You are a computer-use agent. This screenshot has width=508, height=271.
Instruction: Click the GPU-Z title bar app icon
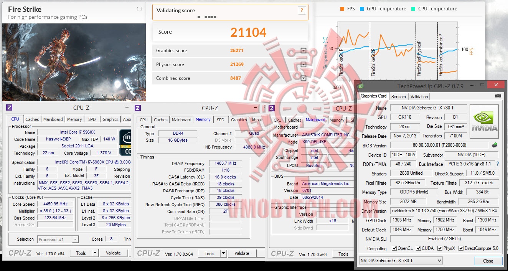(x=361, y=86)
